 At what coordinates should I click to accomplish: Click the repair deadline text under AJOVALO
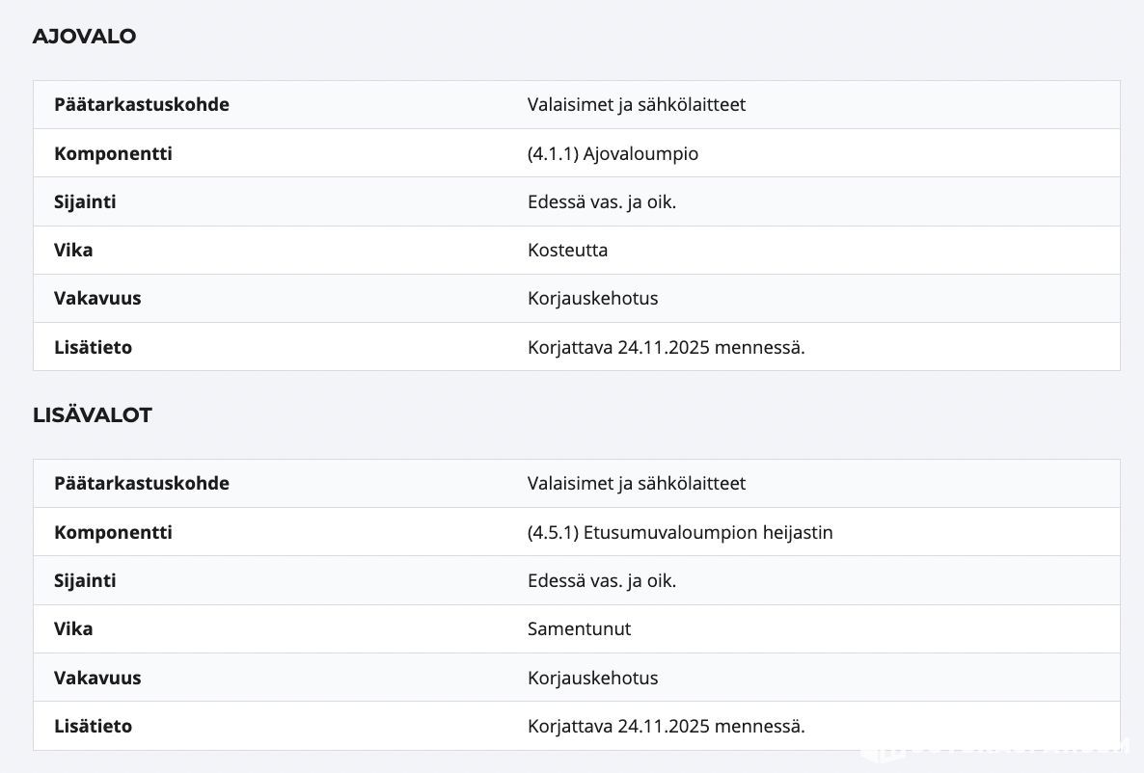[666, 348]
